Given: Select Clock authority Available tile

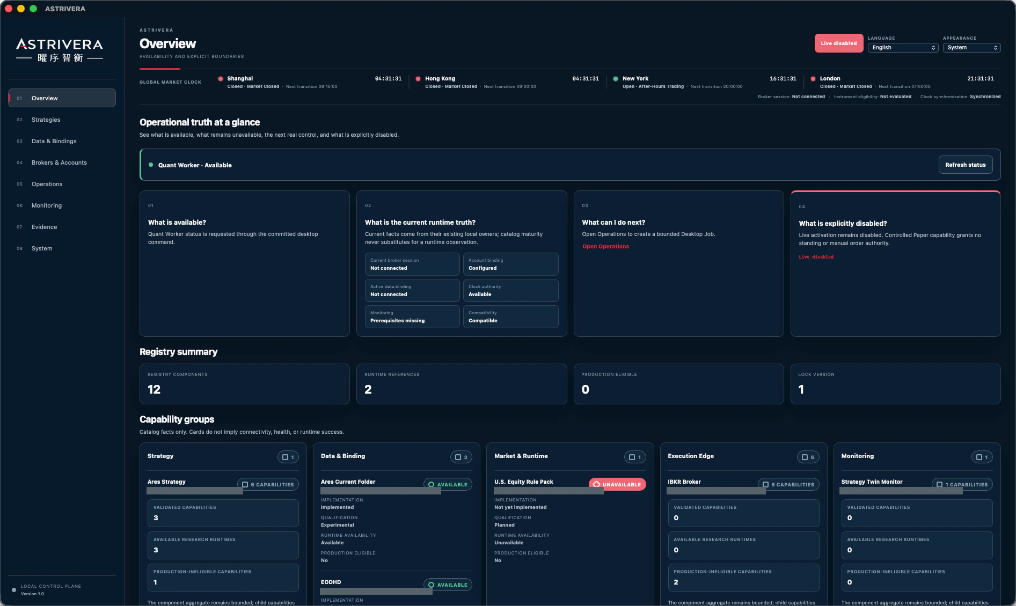Looking at the screenshot, I should click(x=510, y=290).
